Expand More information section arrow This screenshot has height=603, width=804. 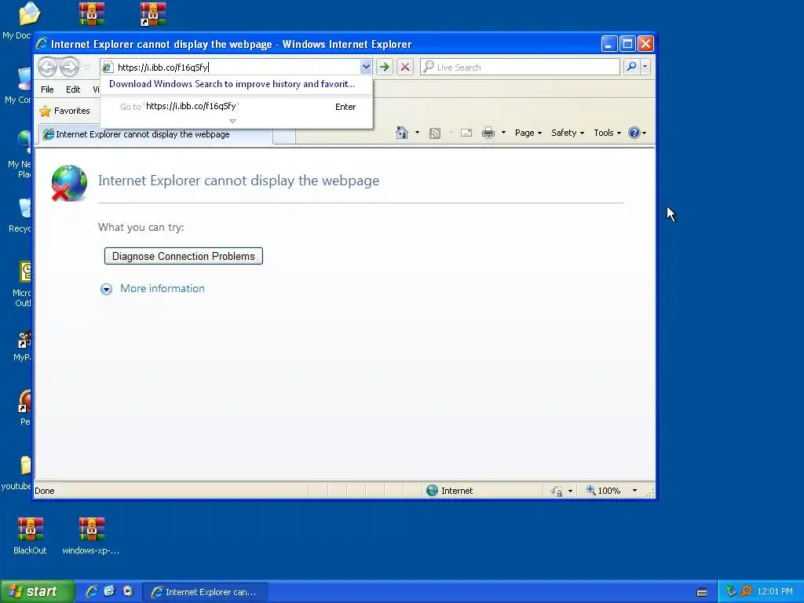pyautogui.click(x=106, y=289)
